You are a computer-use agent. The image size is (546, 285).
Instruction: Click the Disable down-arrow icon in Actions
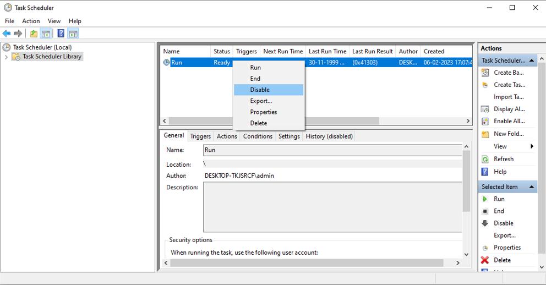tap(485, 223)
